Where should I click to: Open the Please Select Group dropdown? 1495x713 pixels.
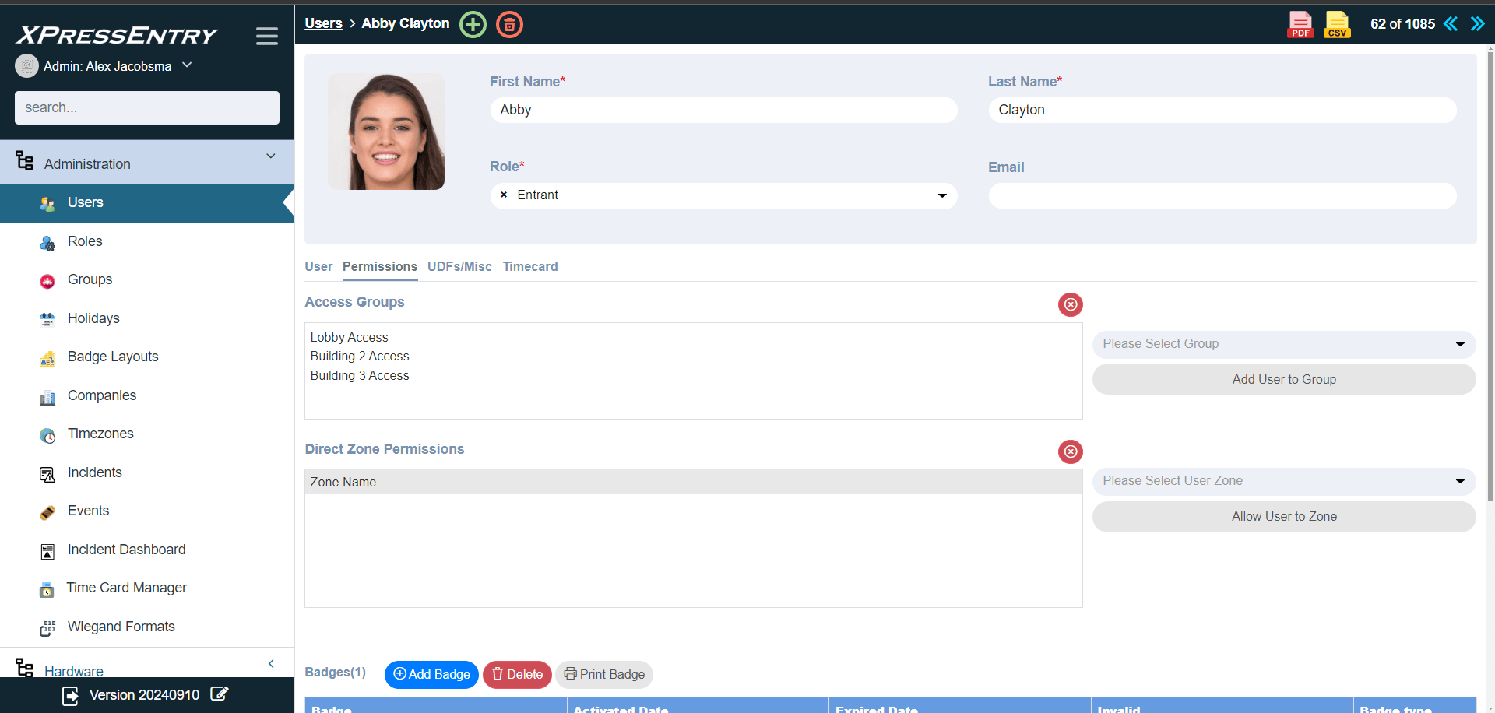[1282, 344]
